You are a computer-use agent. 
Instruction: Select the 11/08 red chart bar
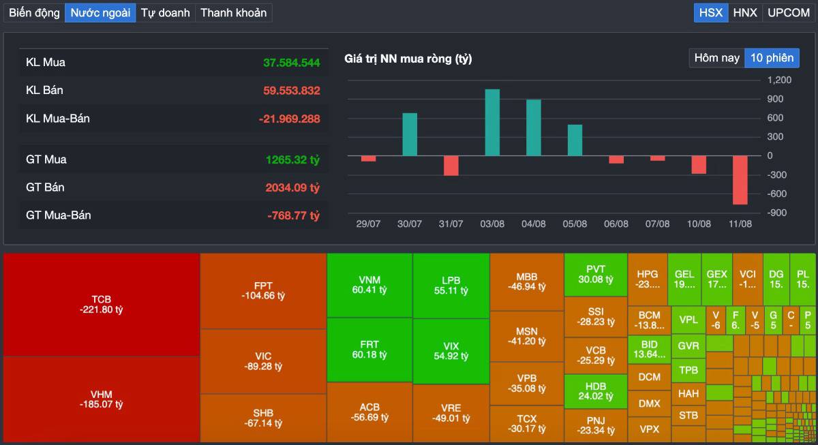point(740,180)
